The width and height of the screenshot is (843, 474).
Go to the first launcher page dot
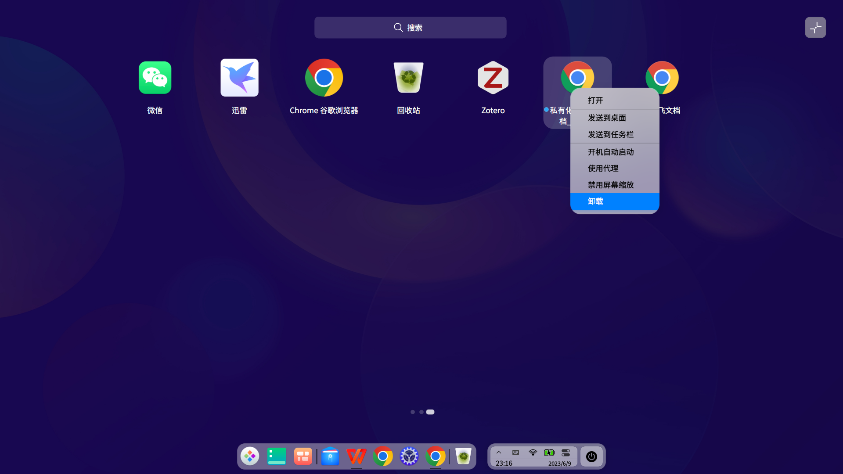413,412
